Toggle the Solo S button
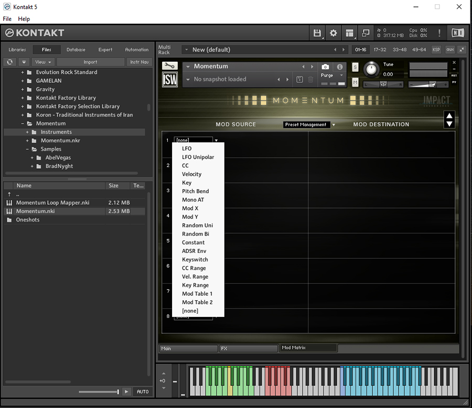Viewport: 472px width, 408px height. click(x=355, y=67)
